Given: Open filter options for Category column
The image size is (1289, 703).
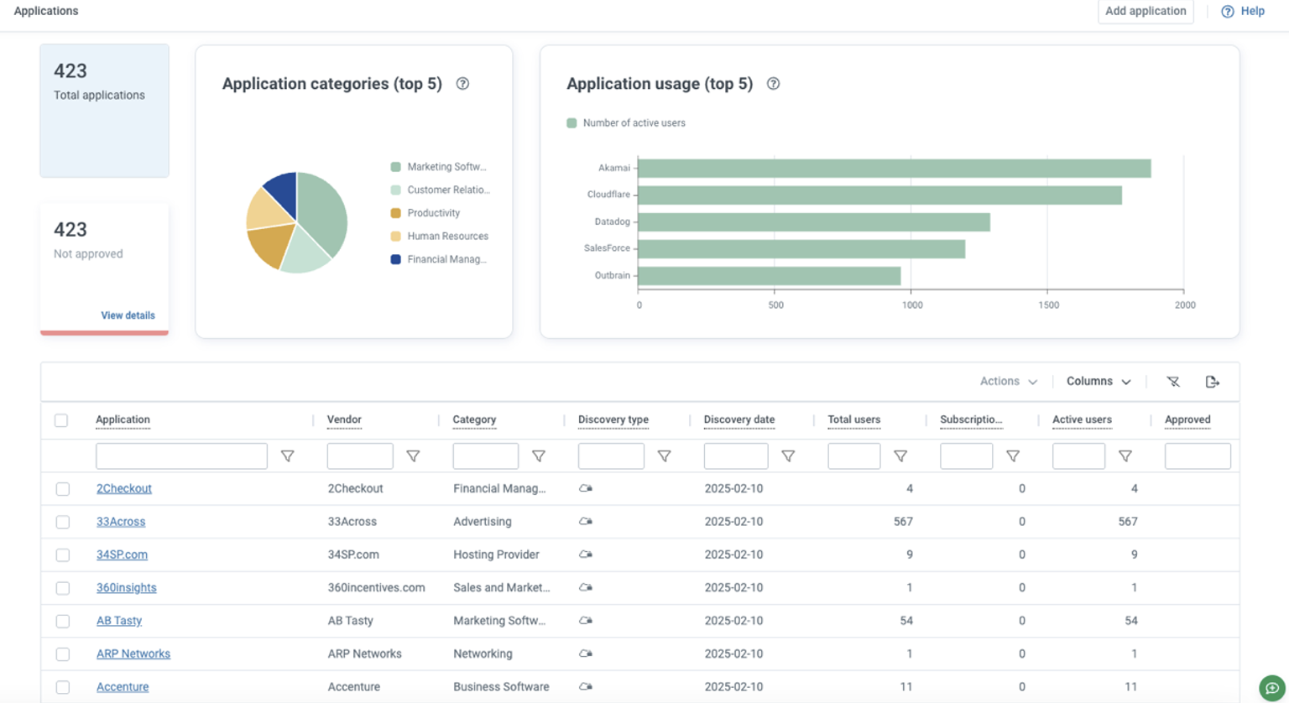Looking at the screenshot, I should 539,456.
